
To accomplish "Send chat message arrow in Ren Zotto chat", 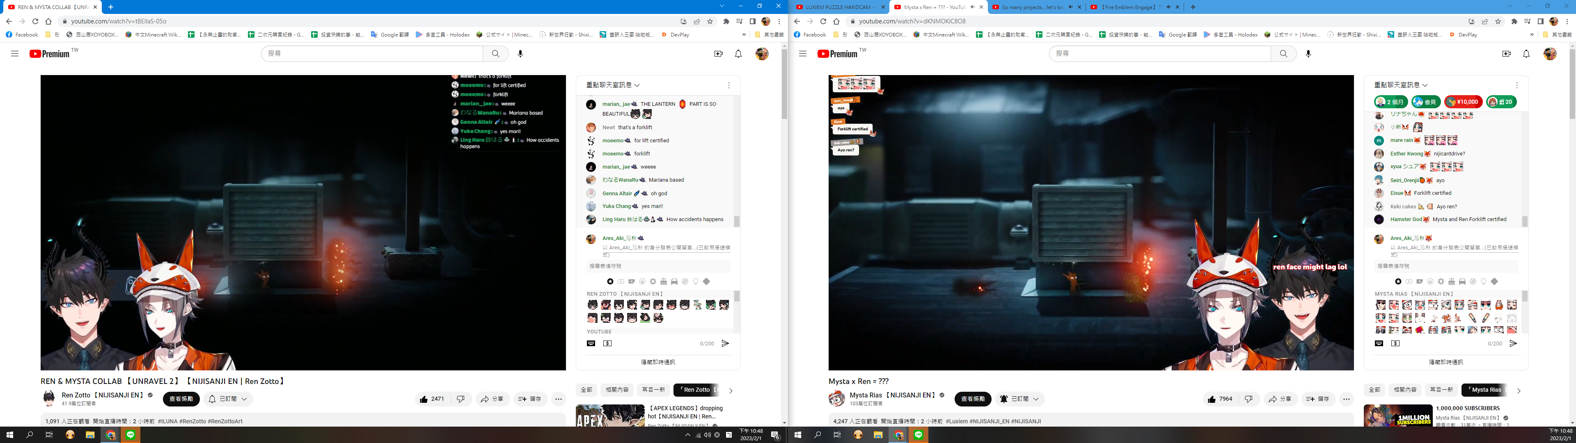I will point(725,343).
